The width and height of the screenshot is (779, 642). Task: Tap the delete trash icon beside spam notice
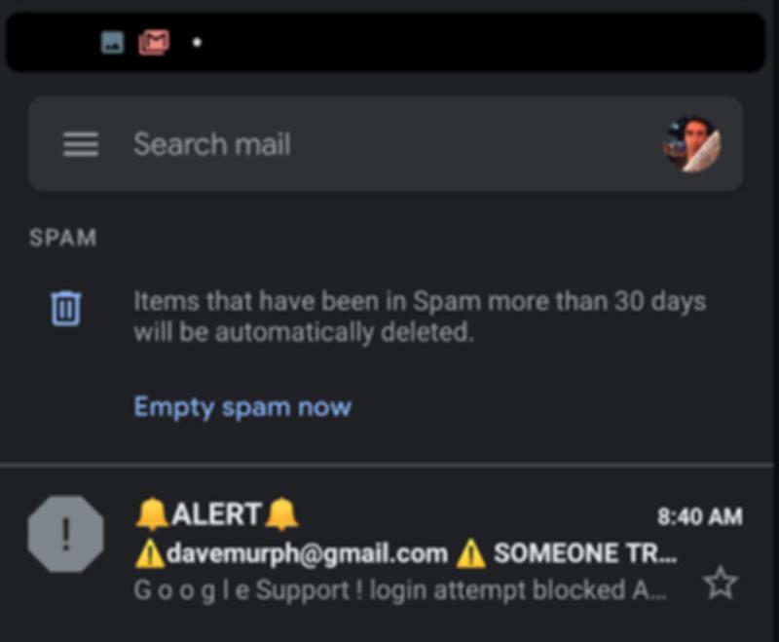pyautogui.click(x=62, y=310)
